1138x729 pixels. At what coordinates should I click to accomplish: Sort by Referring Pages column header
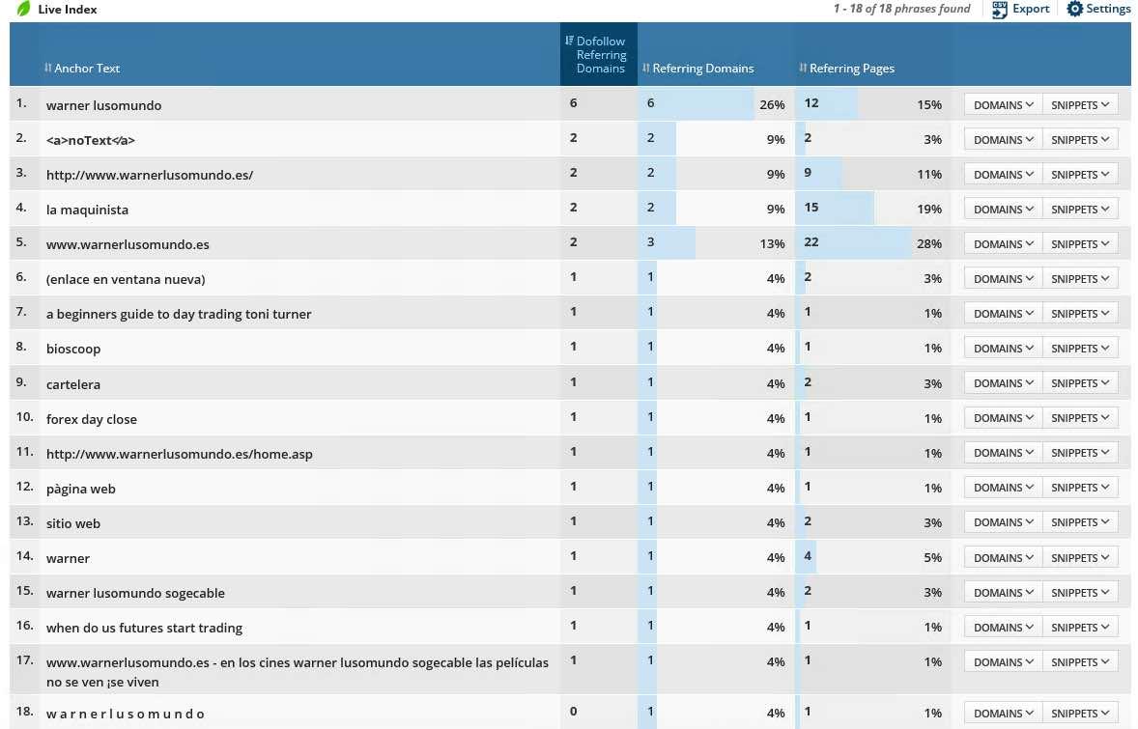(851, 69)
